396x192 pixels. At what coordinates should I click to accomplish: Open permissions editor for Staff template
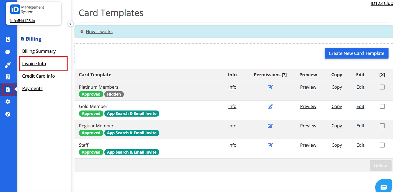[x=270, y=145]
